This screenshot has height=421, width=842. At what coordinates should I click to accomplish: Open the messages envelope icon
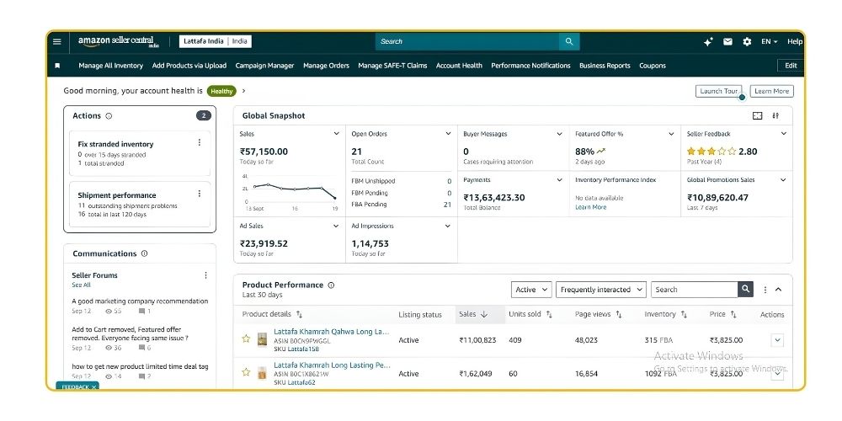(x=727, y=41)
